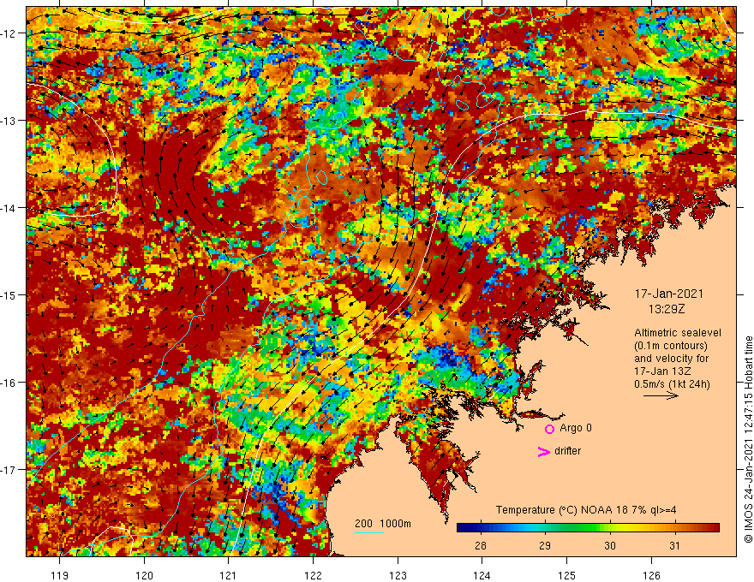Image resolution: width=754 pixels, height=582 pixels.
Task: Click the 'Temperature (°C) NOAA 18 7% ql>=4' title
Action: tap(586, 510)
